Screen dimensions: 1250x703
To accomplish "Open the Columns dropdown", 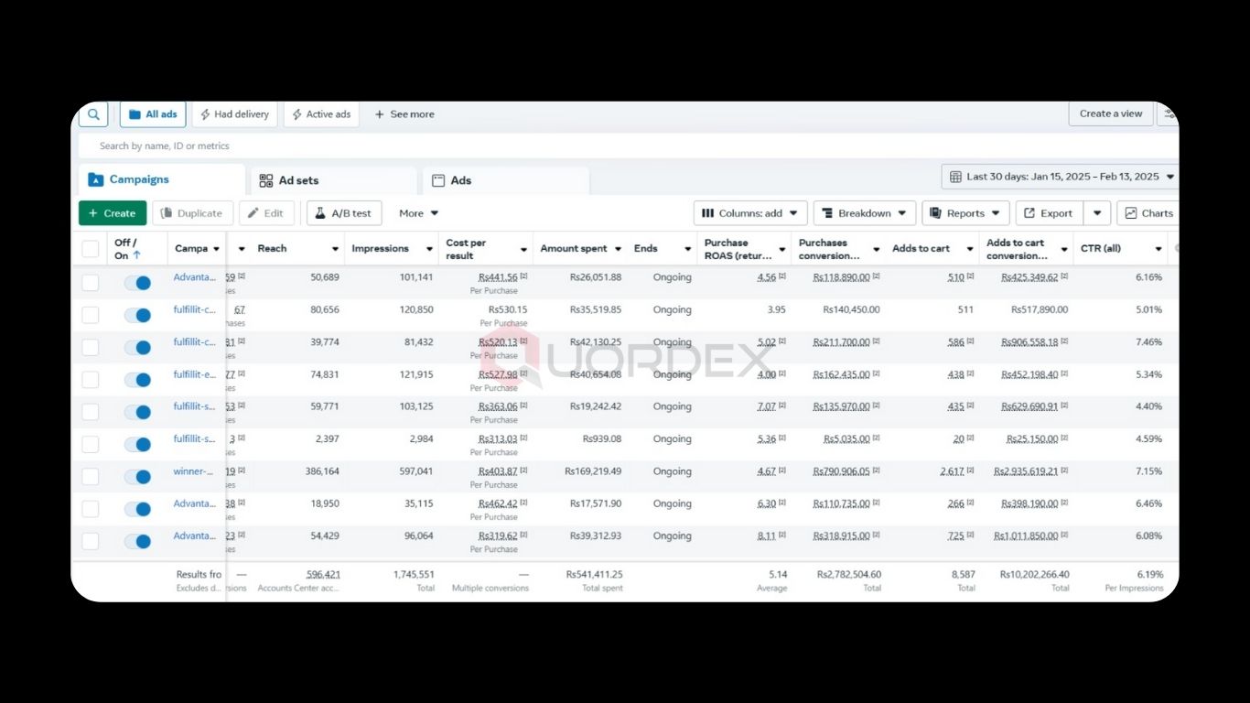I will pos(749,213).
